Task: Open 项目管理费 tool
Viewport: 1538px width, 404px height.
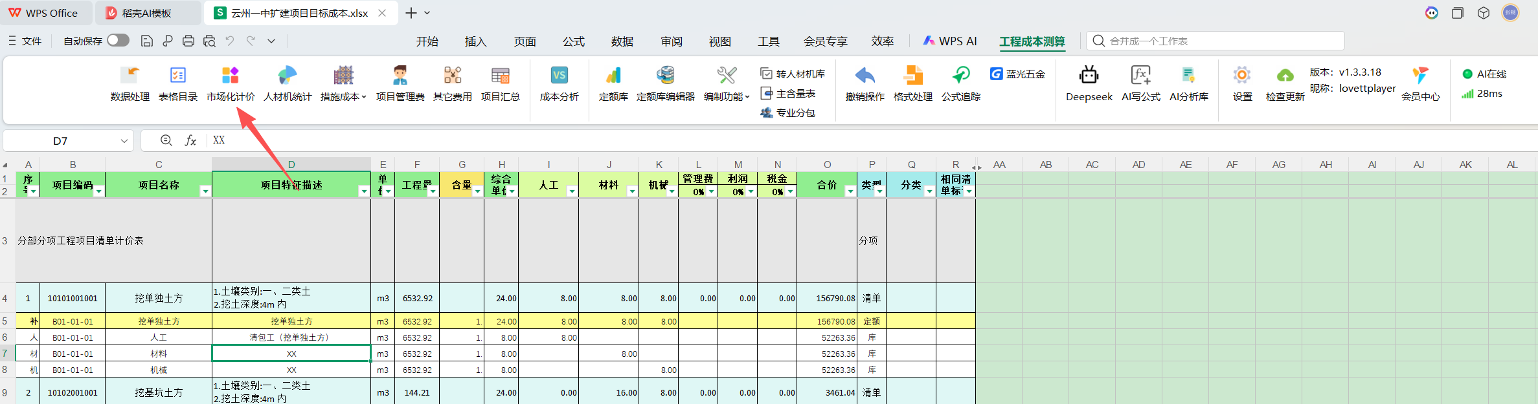Action: (400, 83)
